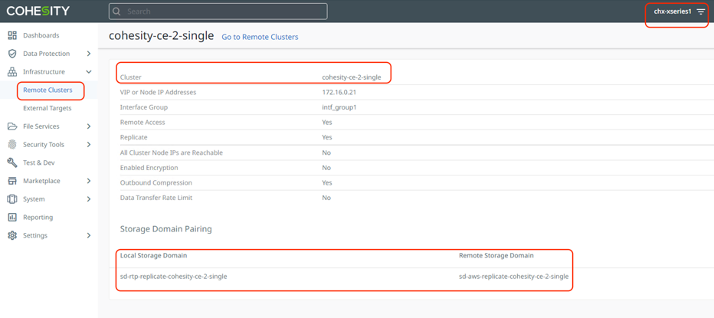Click the Settings gear icon
The width and height of the screenshot is (714, 318).
(12, 235)
